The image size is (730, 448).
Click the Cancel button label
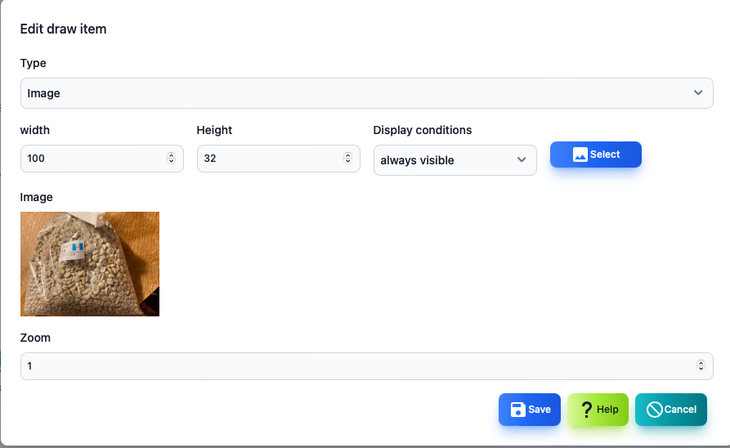click(x=680, y=410)
